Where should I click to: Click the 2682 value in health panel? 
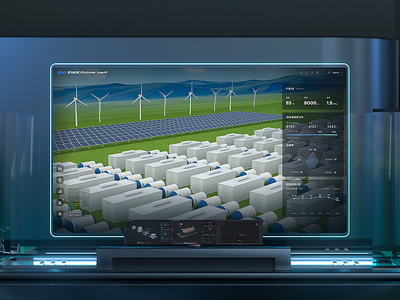[x=332, y=126]
